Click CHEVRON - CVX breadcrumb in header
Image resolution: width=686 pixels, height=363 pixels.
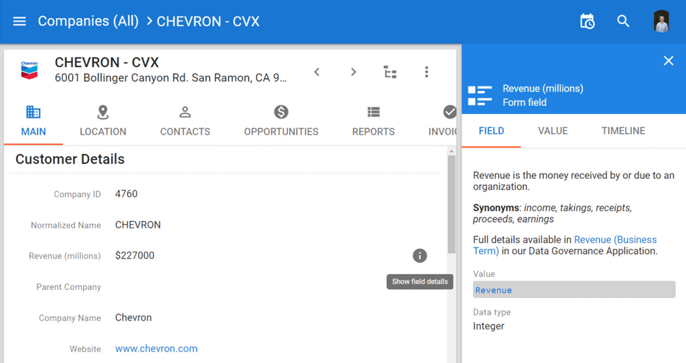tap(208, 21)
